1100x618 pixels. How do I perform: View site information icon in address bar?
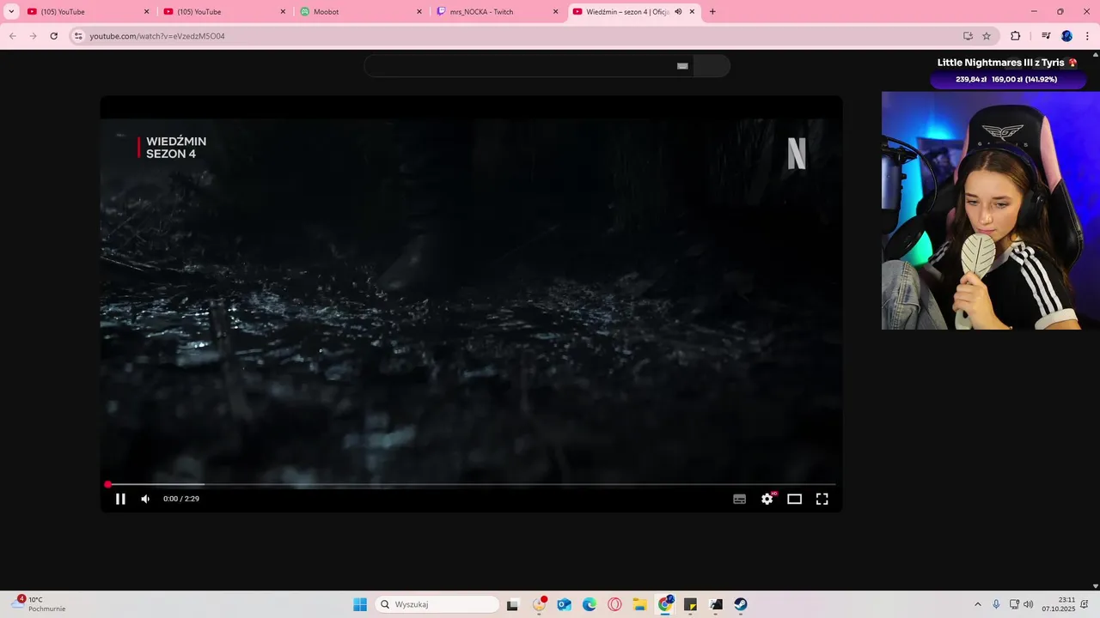click(78, 36)
